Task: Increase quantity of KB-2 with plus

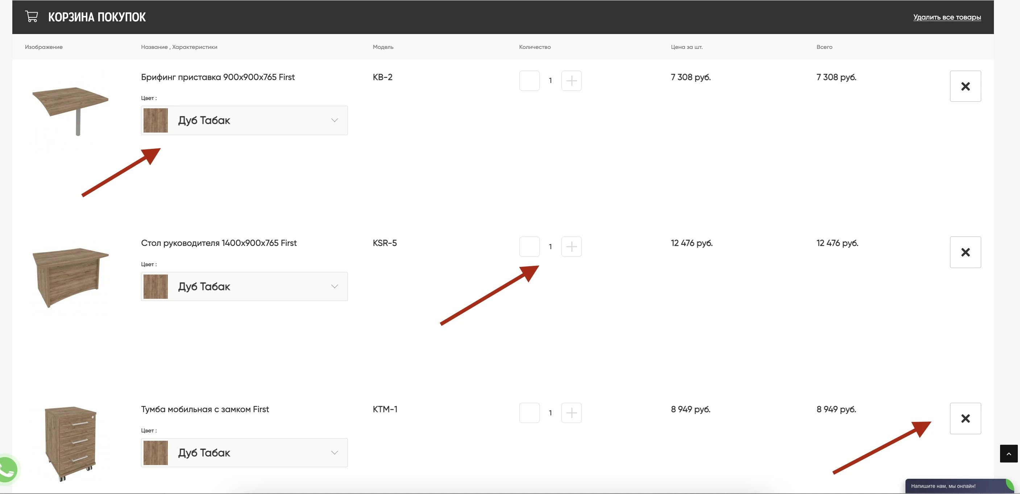Action: (x=571, y=81)
